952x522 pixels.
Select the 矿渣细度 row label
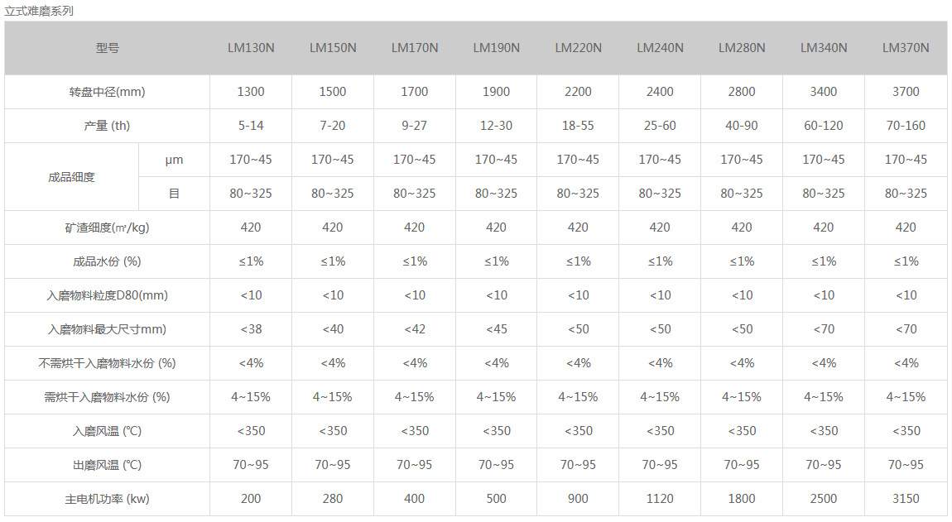tap(108, 227)
